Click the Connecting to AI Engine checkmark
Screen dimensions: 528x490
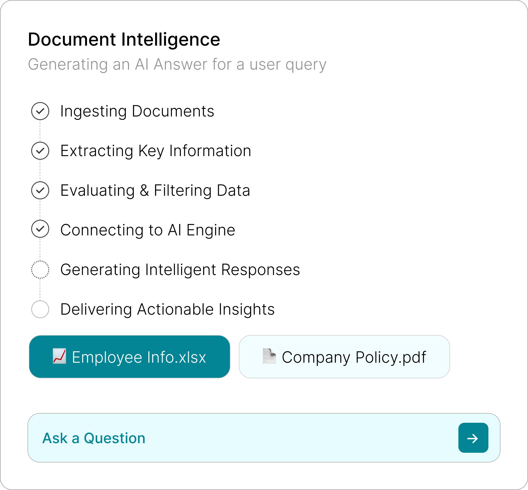point(40,229)
